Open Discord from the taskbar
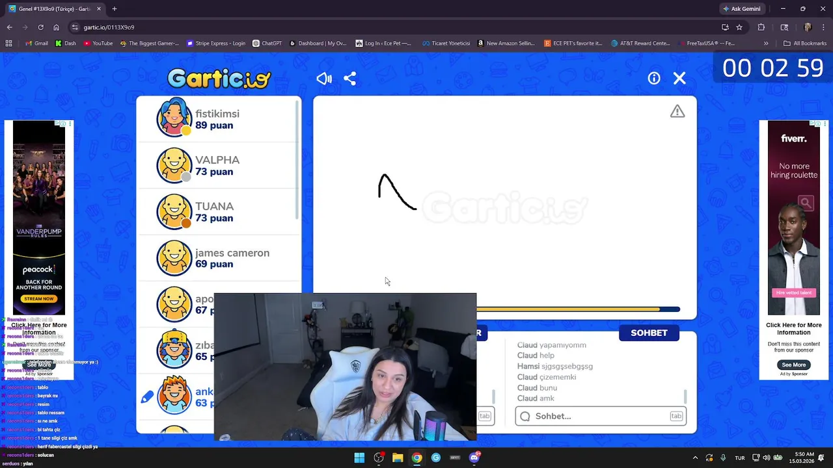This screenshot has width=833, height=468. pyautogui.click(x=474, y=458)
